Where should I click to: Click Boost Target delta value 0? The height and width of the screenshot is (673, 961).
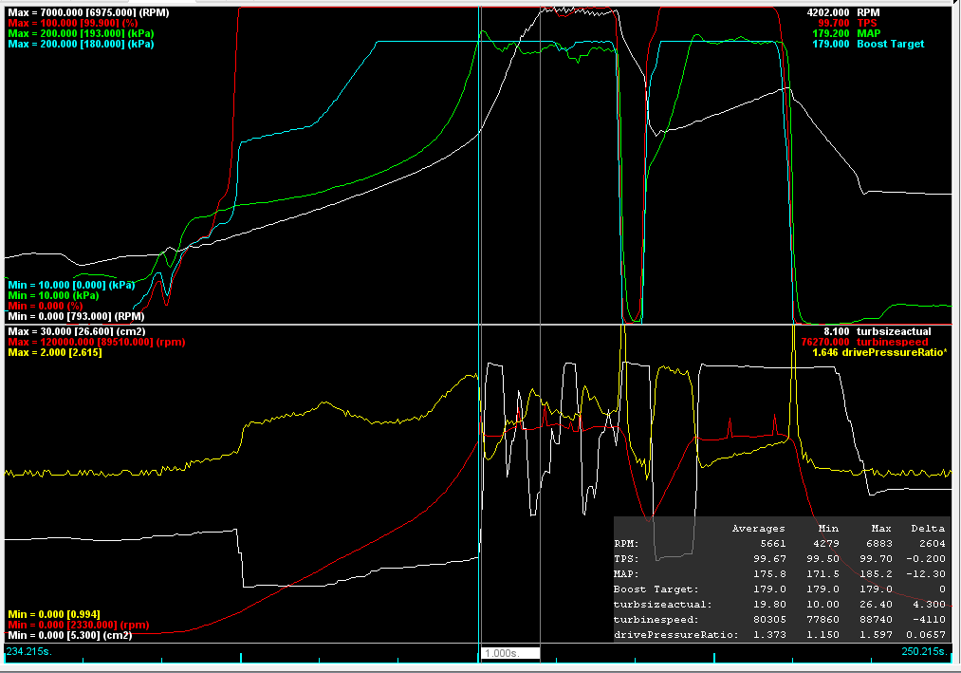[x=942, y=589]
